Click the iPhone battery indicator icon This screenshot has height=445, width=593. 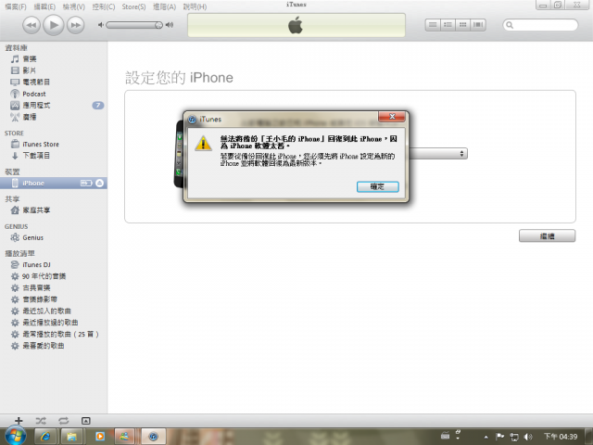pyautogui.click(x=86, y=184)
